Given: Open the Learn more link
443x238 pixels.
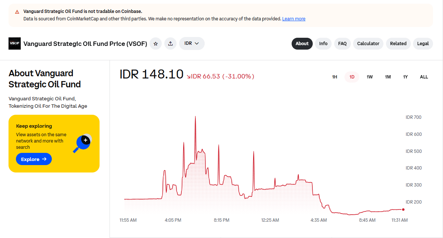Looking at the screenshot, I should click(294, 19).
